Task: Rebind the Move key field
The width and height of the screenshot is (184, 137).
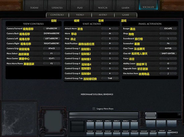Action: 110,33
